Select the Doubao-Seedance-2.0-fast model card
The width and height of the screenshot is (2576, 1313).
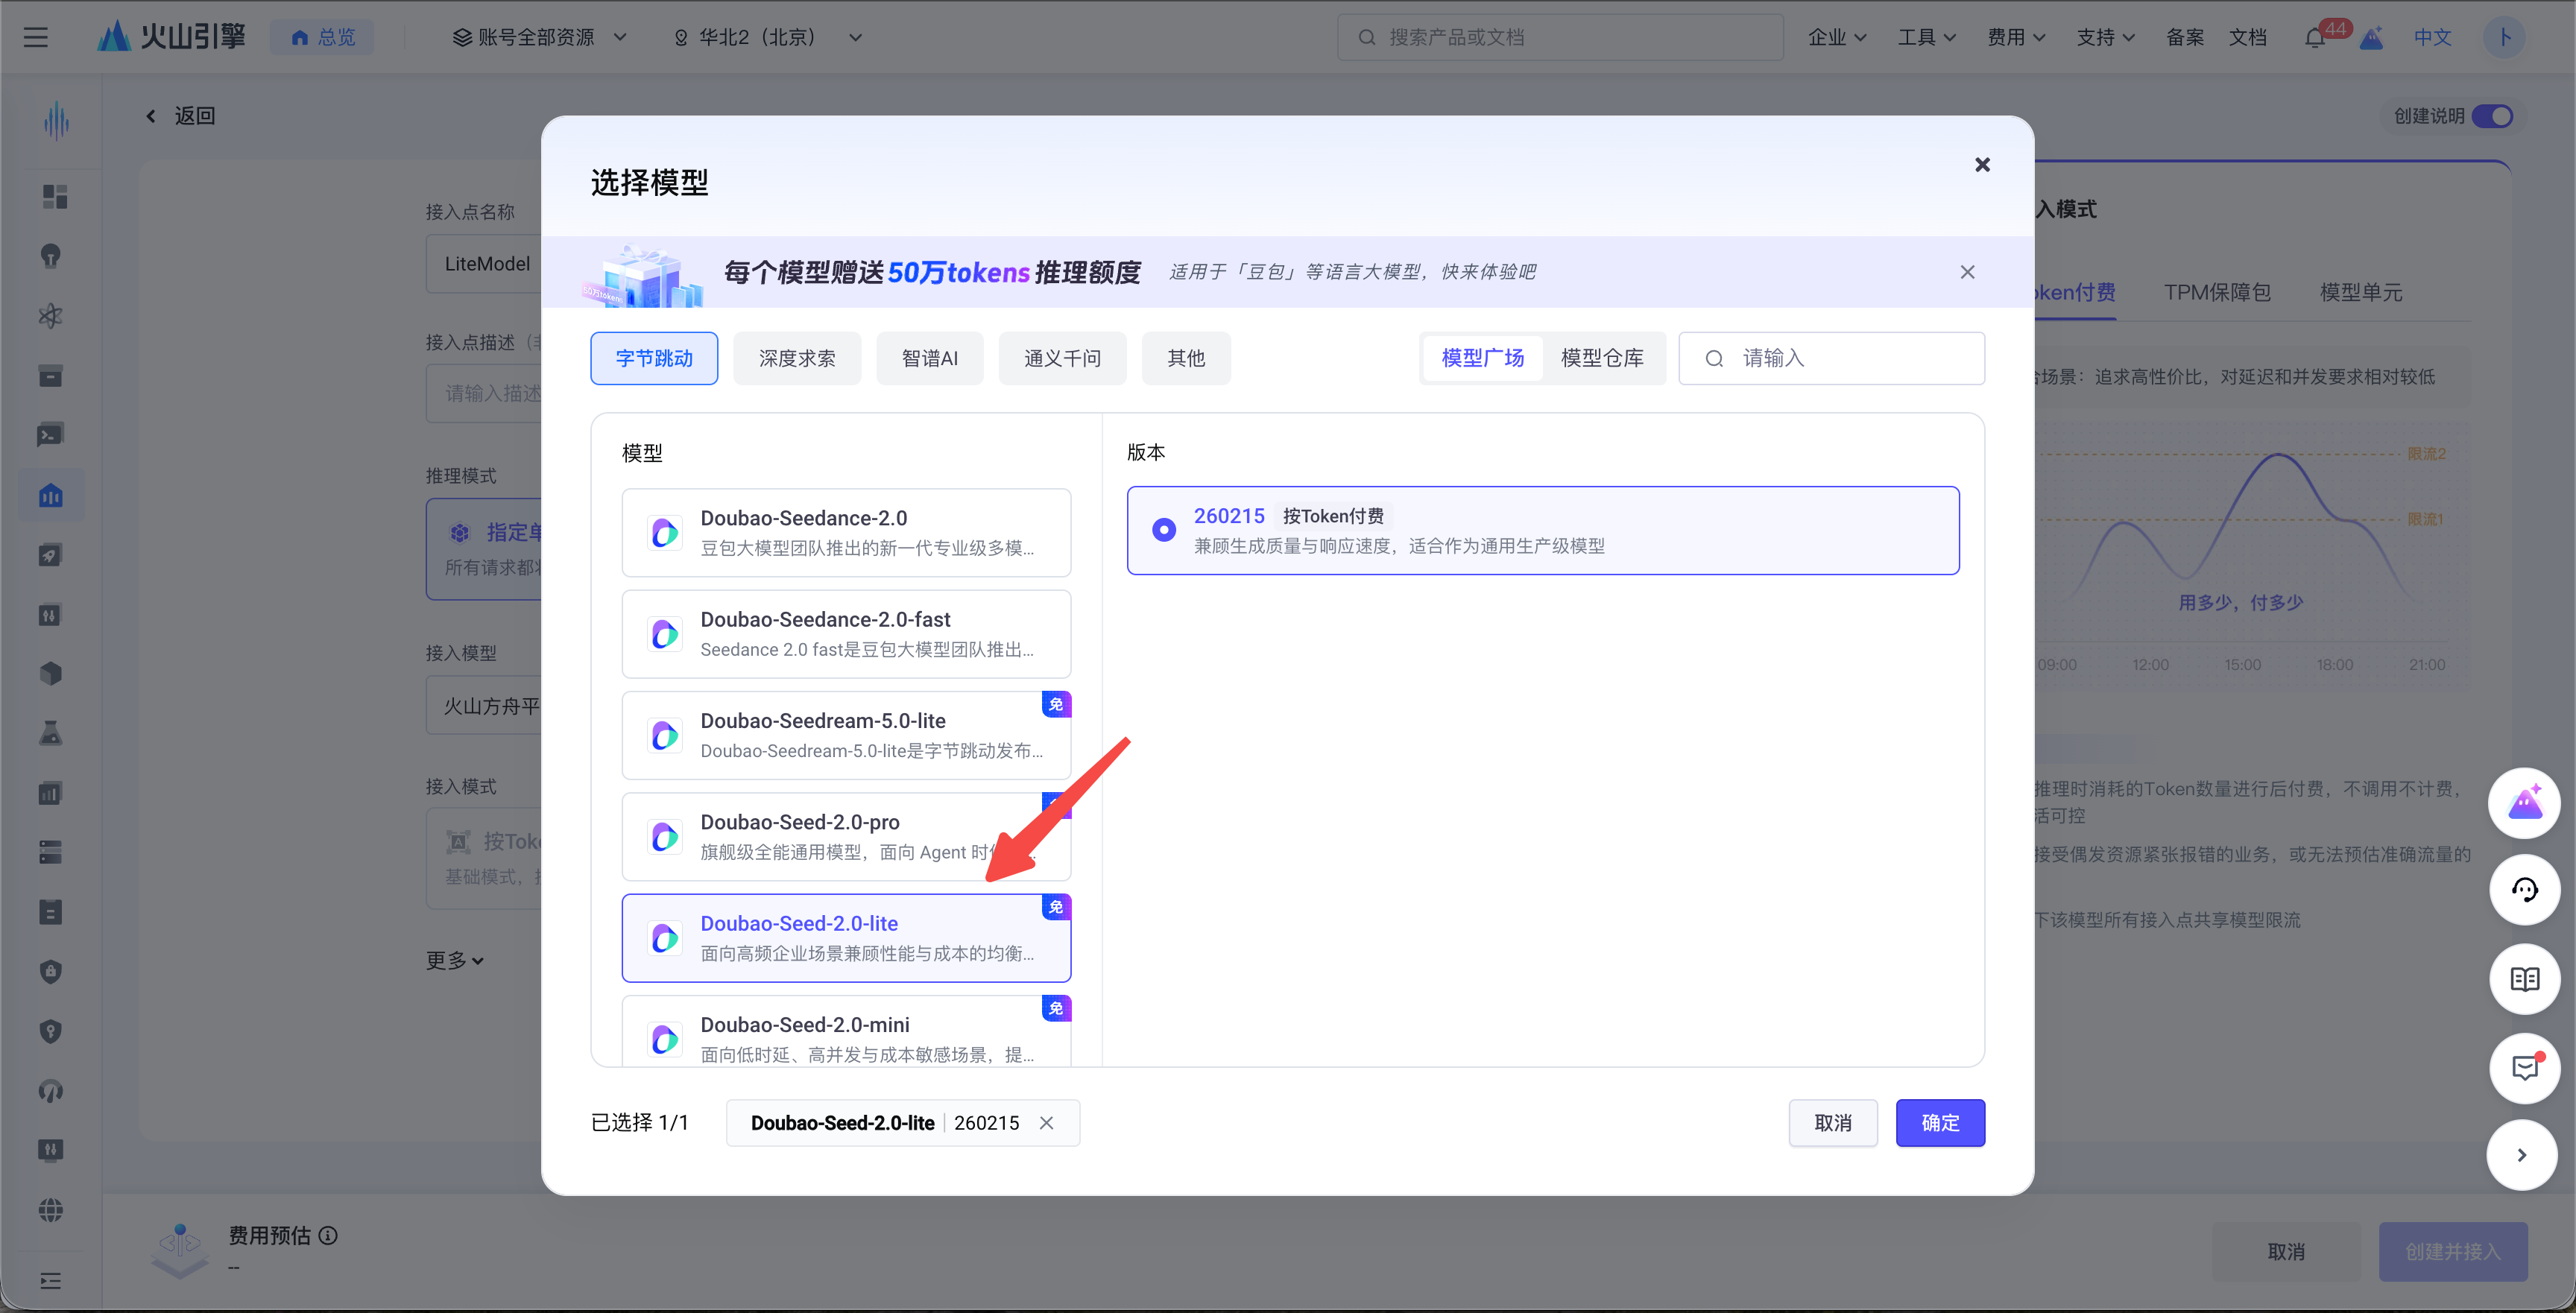[x=846, y=634]
